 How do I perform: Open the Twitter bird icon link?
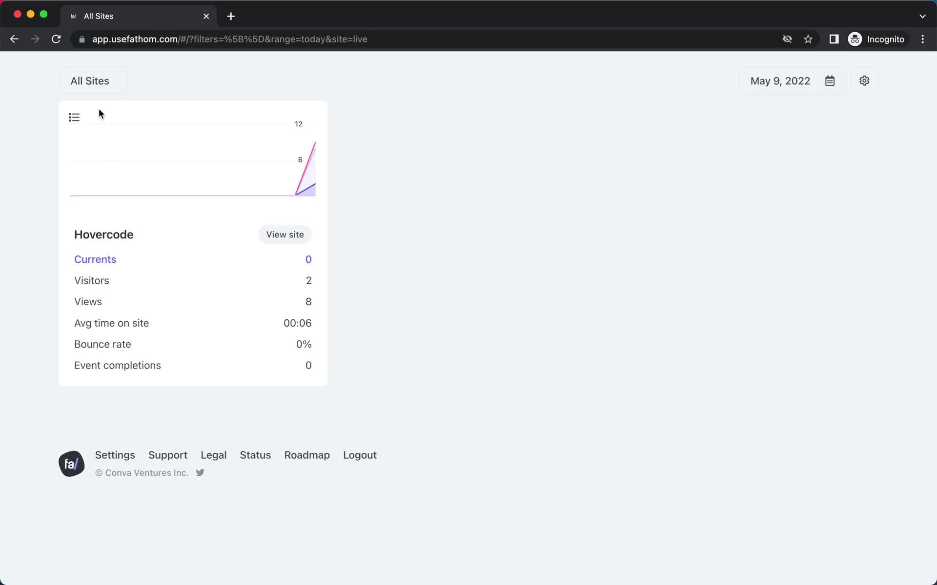click(x=200, y=472)
